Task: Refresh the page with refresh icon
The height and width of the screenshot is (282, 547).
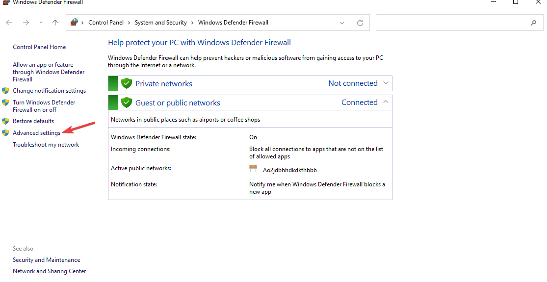Action: [x=360, y=23]
